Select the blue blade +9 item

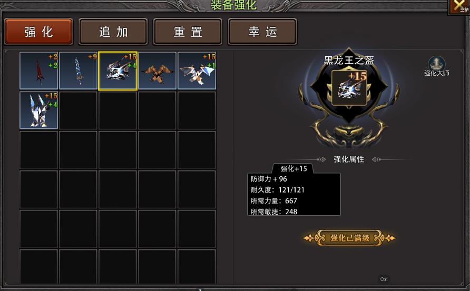pos(78,71)
